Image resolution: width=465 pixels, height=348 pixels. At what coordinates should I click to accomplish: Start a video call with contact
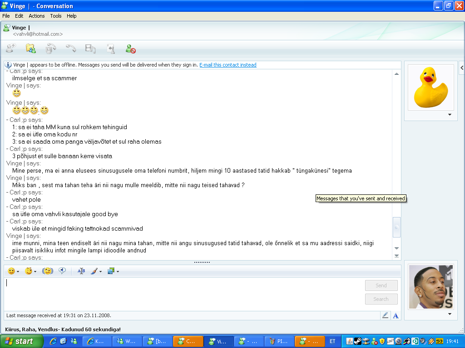(x=50, y=48)
